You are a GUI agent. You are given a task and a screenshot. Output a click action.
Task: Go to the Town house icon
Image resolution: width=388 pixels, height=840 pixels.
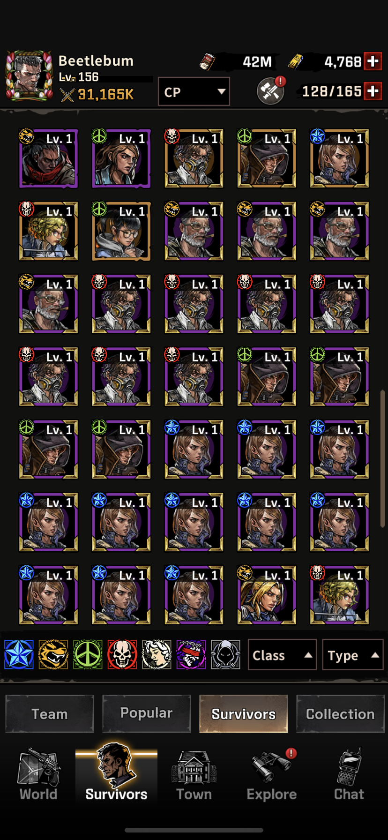[194, 774]
